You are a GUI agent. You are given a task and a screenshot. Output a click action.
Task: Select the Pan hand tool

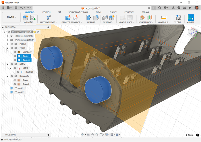(x=92, y=135)
